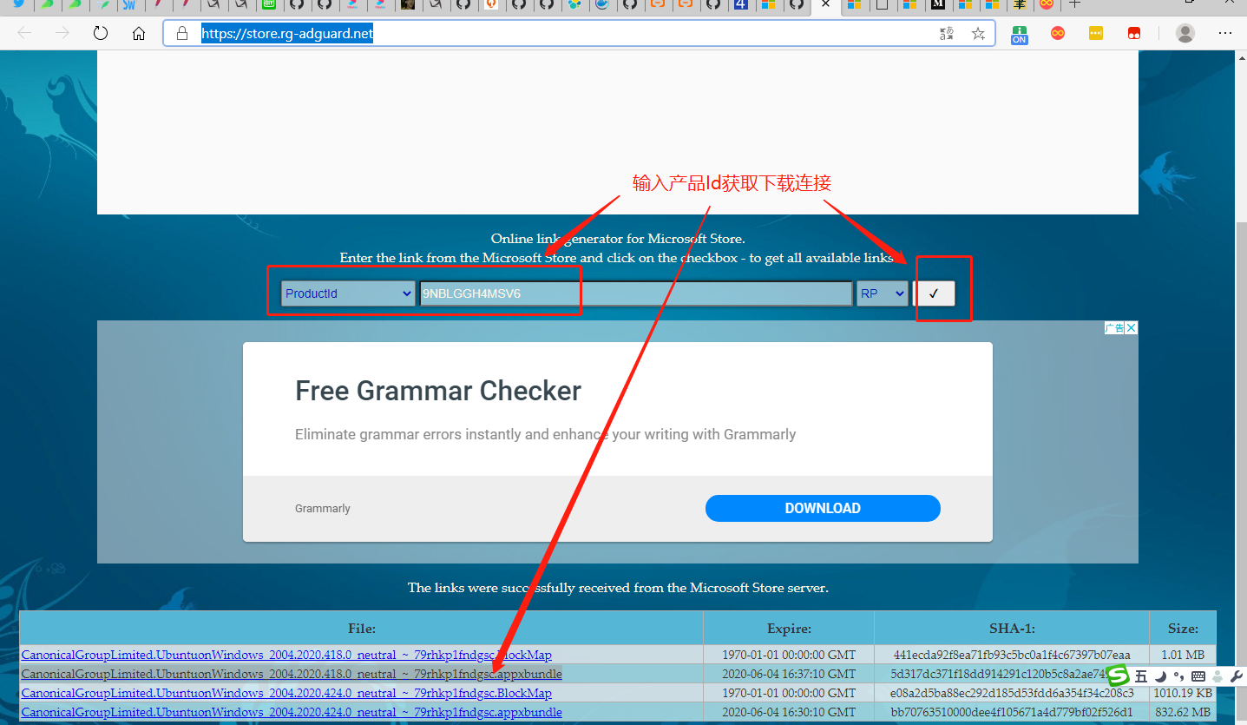Click the IME user account icon

(1217, 676)
